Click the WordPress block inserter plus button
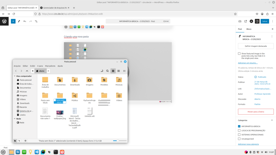This screenshot has width=276, height=155. click(x=13, y=21)
